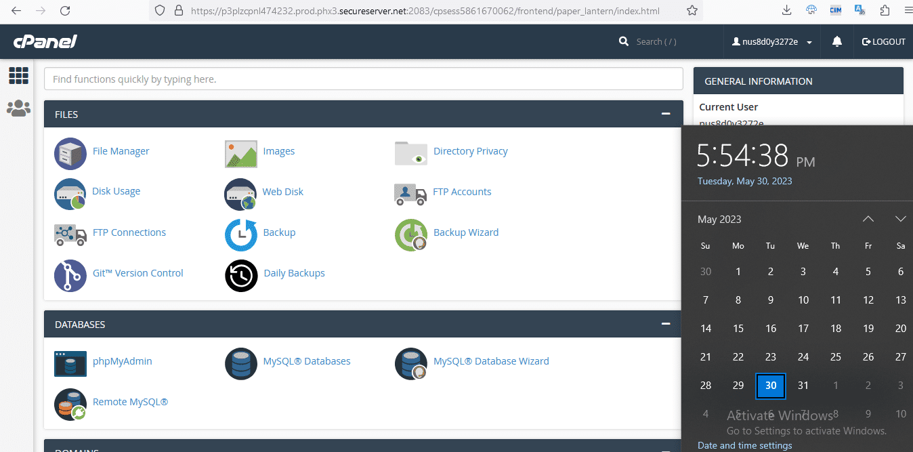The image size is (913, 452).
Task: Open the Daily Backups link text
Action: pos(294,273)
